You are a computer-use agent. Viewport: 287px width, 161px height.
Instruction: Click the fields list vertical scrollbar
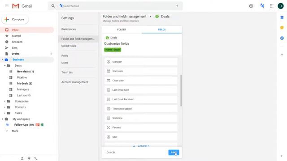click(181, 90)
